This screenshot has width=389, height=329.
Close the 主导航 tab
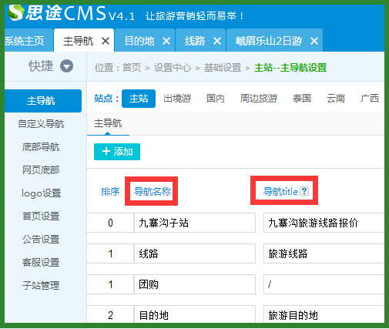[106, 41]
